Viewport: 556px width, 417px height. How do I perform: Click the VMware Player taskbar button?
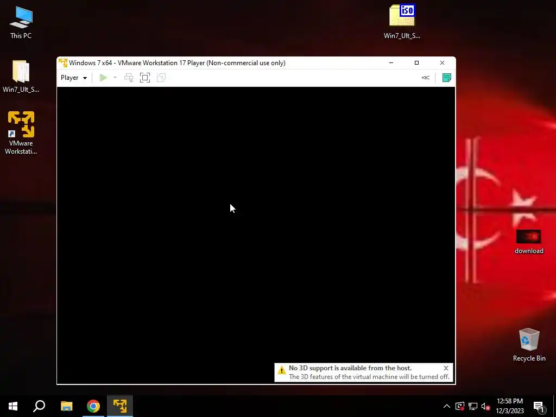[x=120, y=406]
